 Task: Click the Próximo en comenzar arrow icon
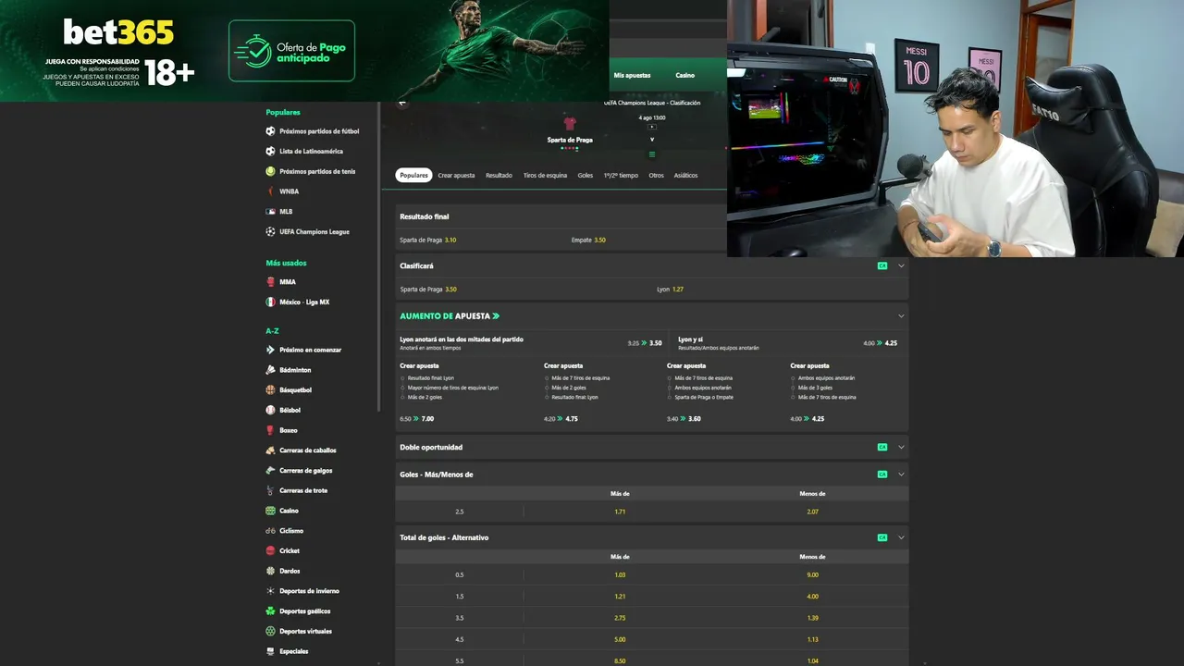click(x=270, y=350)
